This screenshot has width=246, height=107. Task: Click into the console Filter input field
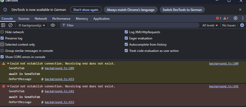(x=131, y=25)
